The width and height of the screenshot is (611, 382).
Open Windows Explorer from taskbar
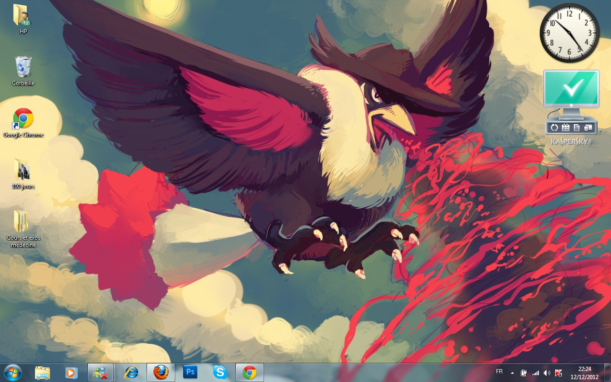tap(42, 372)
